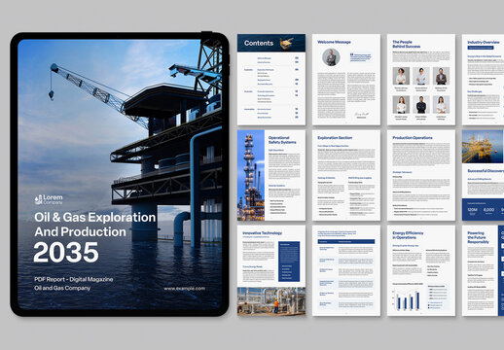Open the Contents page thumbnail
504x350 pixels.
tap(271, 80)
